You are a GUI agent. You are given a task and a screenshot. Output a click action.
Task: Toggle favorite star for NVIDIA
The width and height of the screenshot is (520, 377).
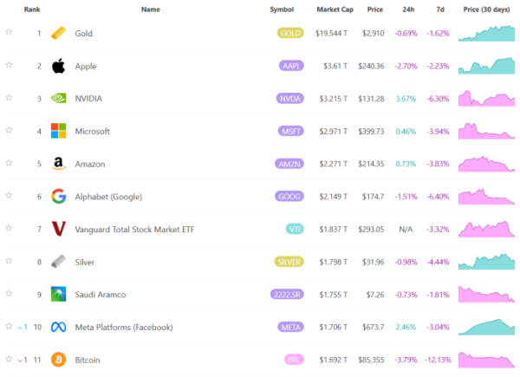click(9, 98)
